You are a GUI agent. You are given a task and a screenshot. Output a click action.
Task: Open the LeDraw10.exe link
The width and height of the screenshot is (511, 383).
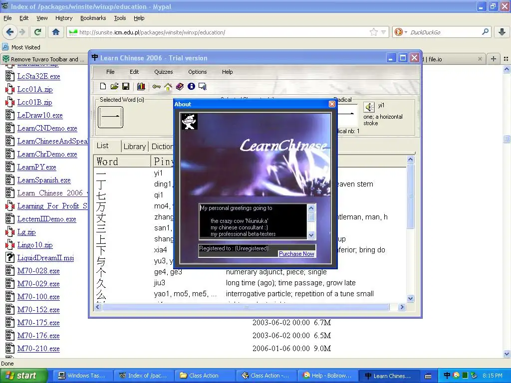[40, 115]
